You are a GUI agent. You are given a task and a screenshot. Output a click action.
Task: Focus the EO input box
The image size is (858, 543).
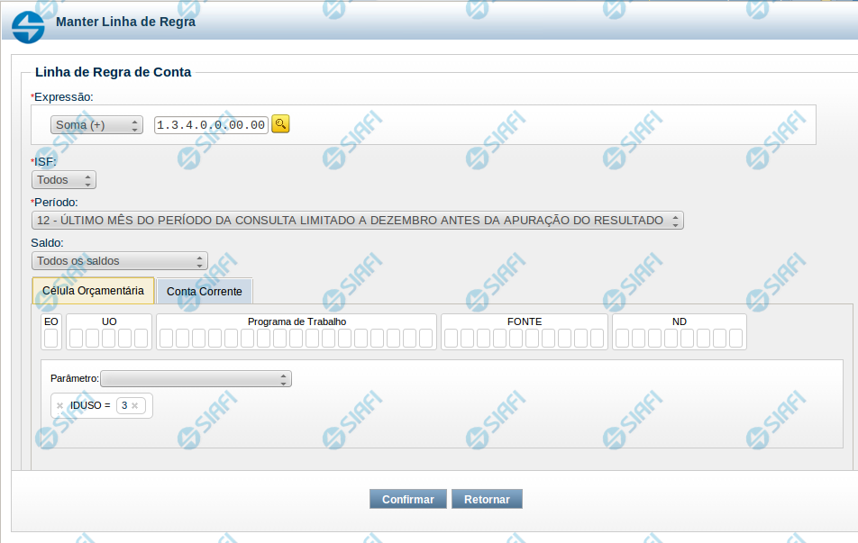pyautogui.click(x=51, y=338)
